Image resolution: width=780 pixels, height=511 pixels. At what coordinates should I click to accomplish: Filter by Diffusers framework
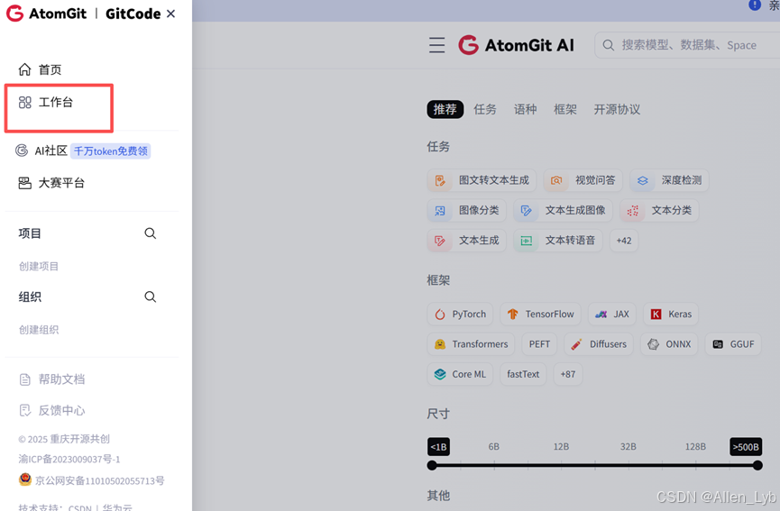click(x=599, y=344)
